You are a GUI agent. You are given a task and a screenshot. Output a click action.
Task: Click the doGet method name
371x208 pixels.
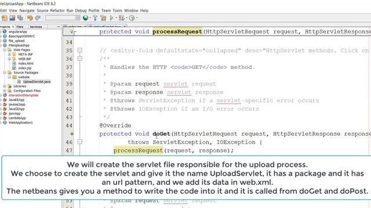161,133
